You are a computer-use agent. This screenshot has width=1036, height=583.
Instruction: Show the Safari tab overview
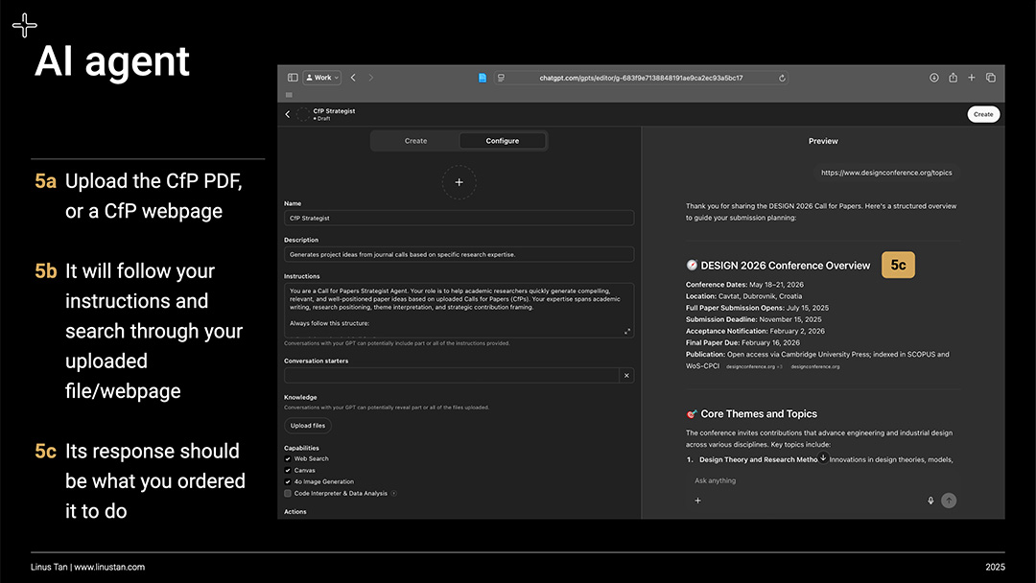(990, 78)
